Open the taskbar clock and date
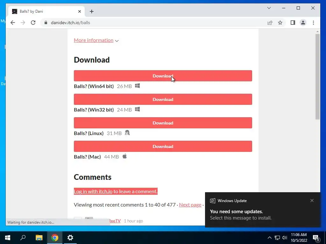Screen dimensions: 326x244 299,238
